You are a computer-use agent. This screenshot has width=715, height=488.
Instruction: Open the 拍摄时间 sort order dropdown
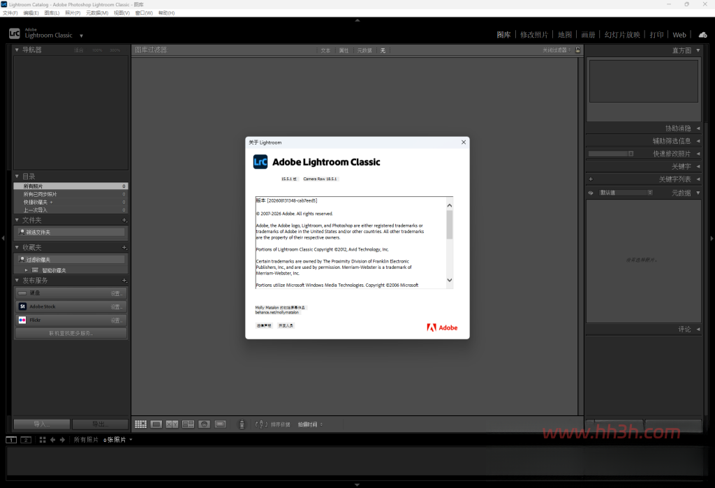click(310, 424)
